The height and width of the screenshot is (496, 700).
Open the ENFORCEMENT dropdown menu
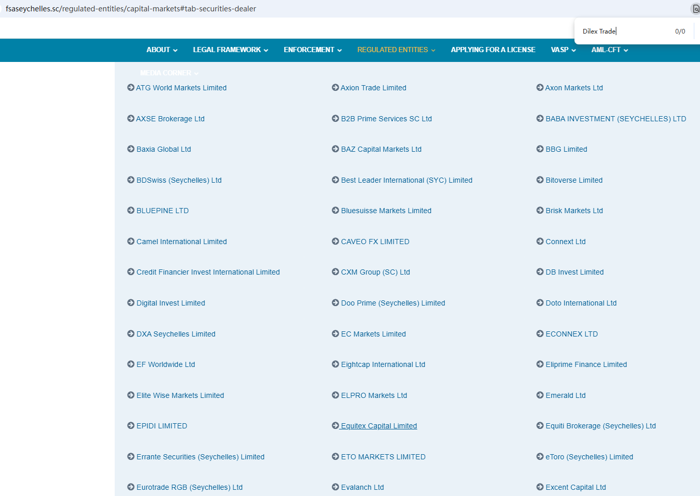tap(313, 50)
